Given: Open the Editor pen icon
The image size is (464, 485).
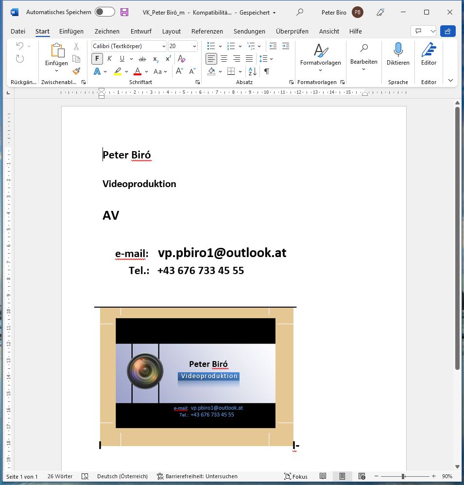Looking at the screenshot, I should click(x=428, y=50).
